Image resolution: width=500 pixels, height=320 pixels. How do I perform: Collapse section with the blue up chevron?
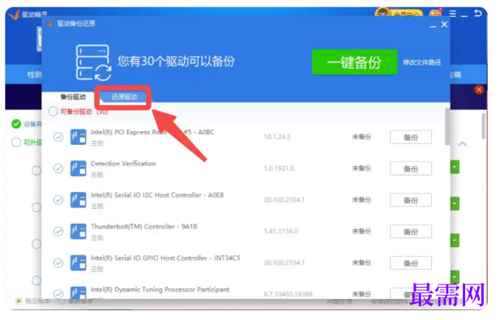tap(463, 144)
